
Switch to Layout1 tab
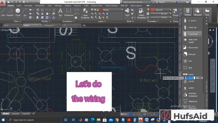15,113
